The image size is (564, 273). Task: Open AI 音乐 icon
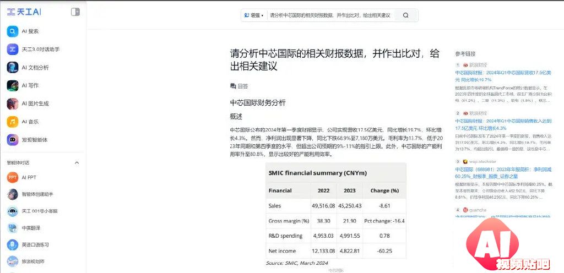[13, 122]
